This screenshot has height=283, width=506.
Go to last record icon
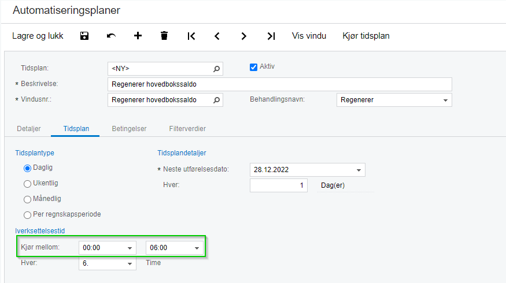coord(271,36)
